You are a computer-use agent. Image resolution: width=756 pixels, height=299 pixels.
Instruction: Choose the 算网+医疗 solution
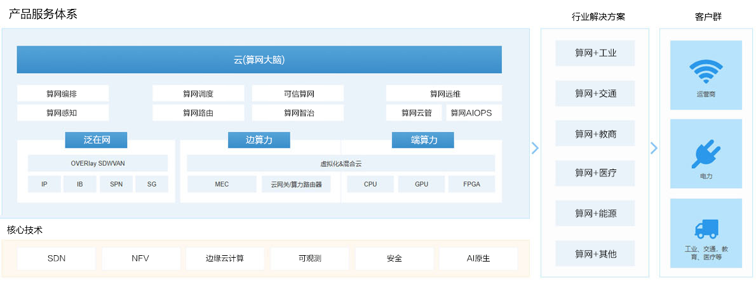coord(595,173)
